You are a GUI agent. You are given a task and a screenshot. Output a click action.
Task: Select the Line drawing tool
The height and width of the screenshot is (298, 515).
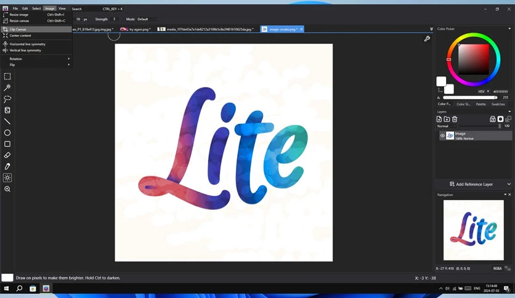(x=7, y=121)
